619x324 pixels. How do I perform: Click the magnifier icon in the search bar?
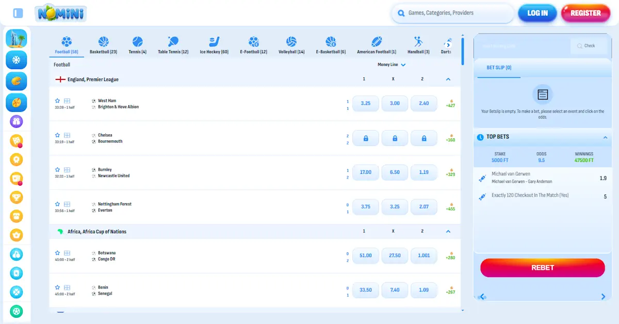pyautogui.click(x=401, y=13)
